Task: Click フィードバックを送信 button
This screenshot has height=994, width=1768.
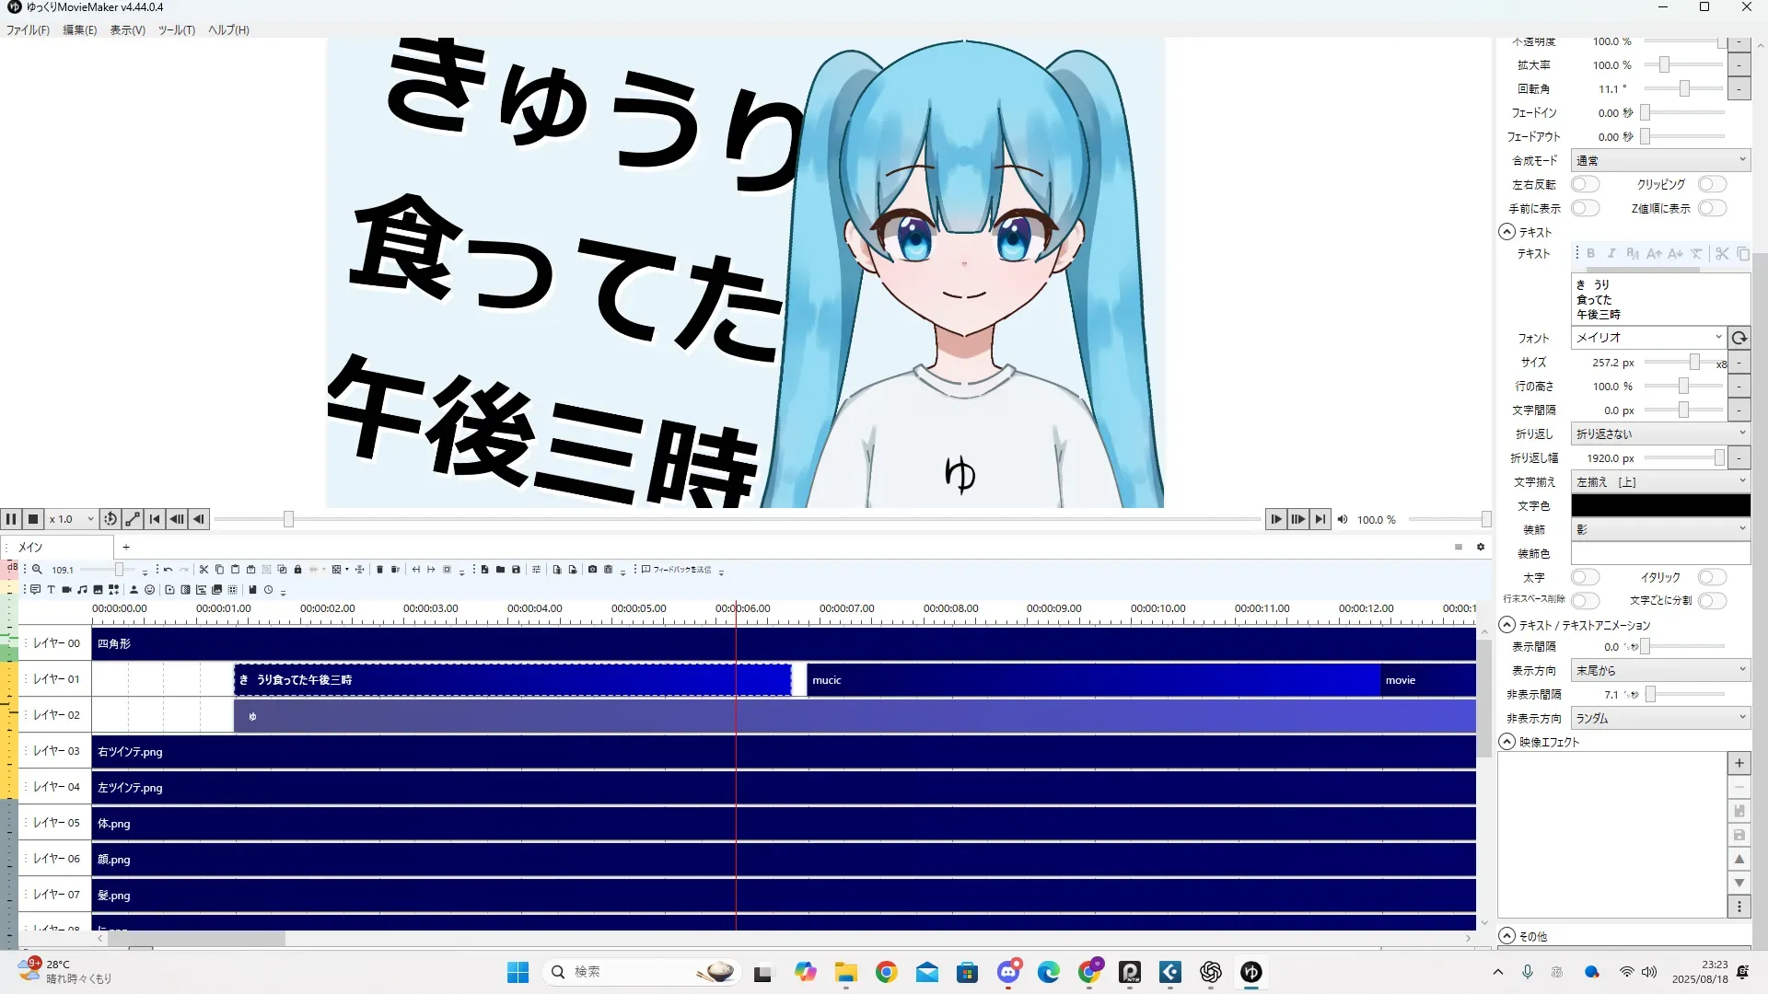Action: point(676,570)
